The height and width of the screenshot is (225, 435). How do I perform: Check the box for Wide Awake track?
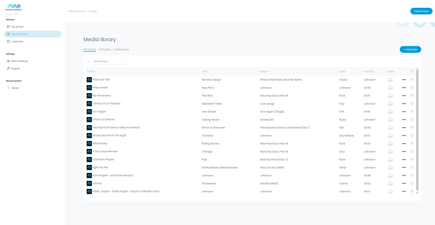pos(412,88)
